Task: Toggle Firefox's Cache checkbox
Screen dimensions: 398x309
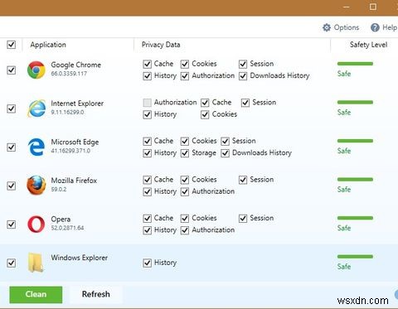Action: pos(148,180)
